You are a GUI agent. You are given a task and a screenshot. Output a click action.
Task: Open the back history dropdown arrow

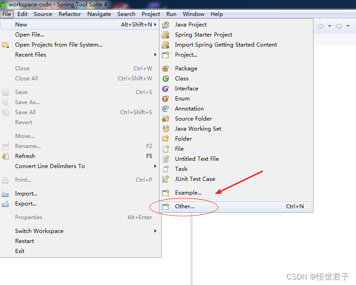click(x=329, y=26)
